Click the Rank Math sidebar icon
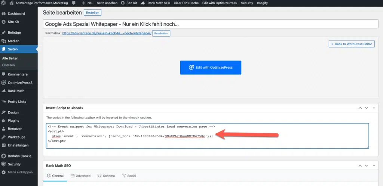Screen dimensions: 383x186 (x=3, y=91)
